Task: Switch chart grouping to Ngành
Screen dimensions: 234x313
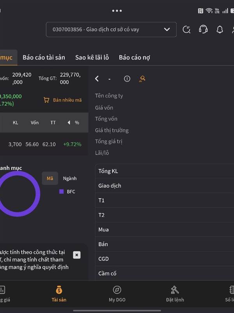Action: (x=70, y=178)
